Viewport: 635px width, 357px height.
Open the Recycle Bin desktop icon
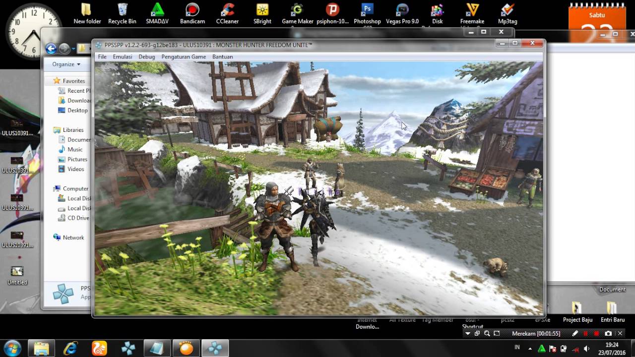click(122, 13)
